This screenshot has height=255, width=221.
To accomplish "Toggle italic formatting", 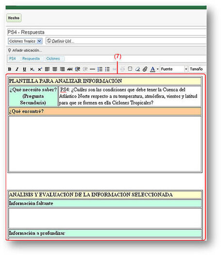I will 17,69.
